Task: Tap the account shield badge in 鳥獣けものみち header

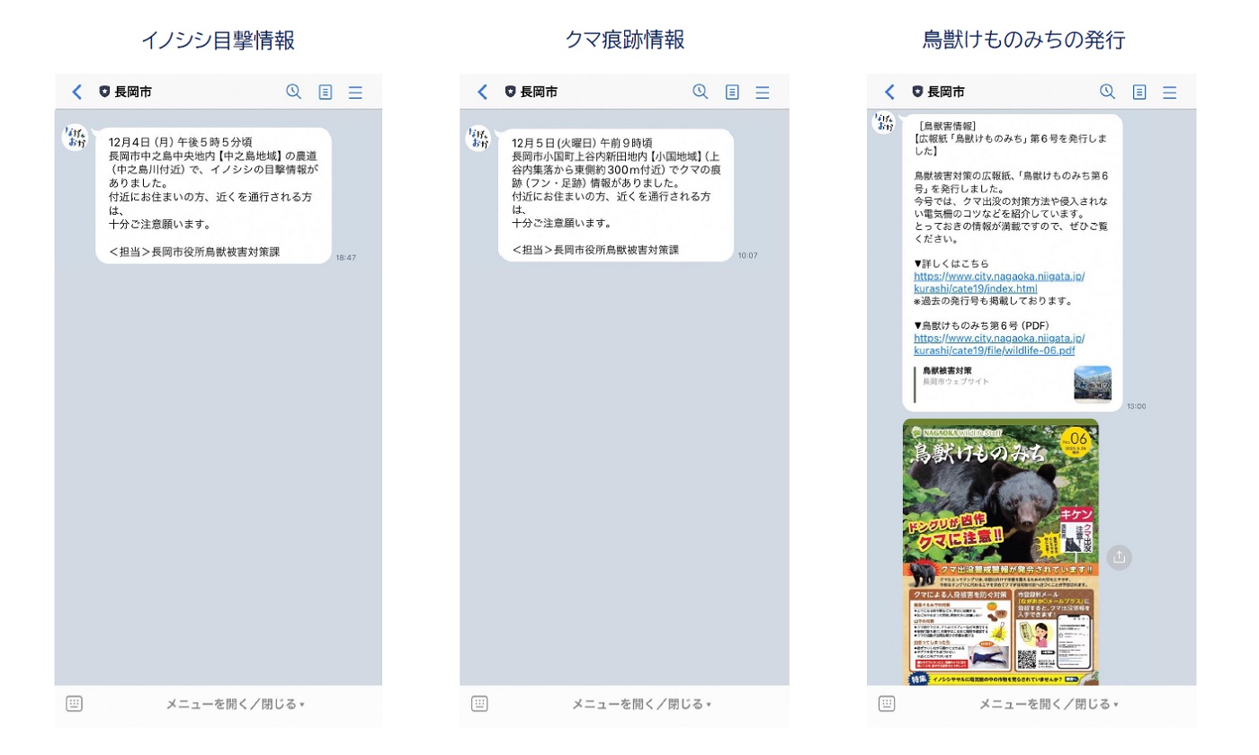Action: coord(917,92)
